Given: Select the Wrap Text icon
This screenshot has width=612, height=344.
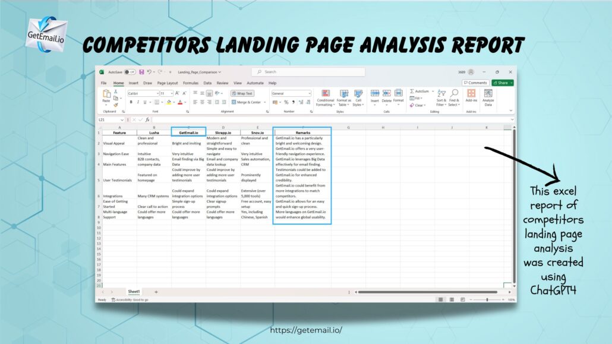Looking at the screenshot, I should coord(242,93).
